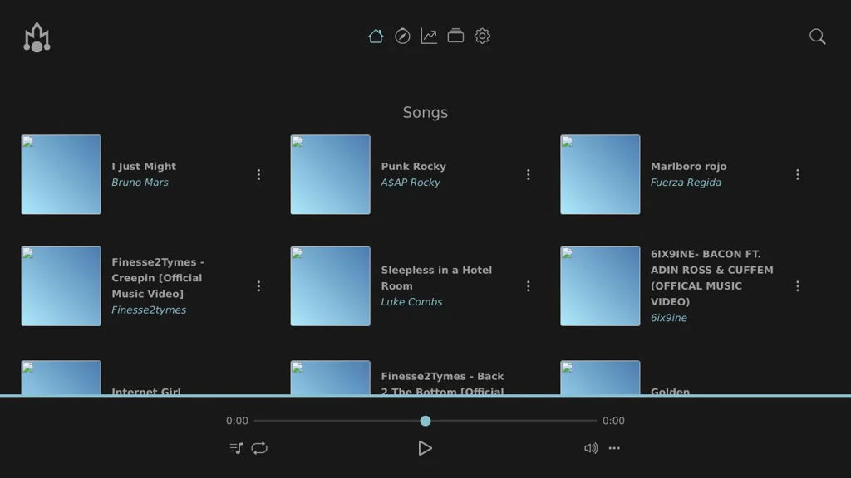
Task: Open artist link Finesse2tymes
Action: click(x=149, y=310)
